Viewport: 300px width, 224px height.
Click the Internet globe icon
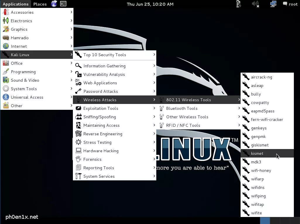point(6,46)
